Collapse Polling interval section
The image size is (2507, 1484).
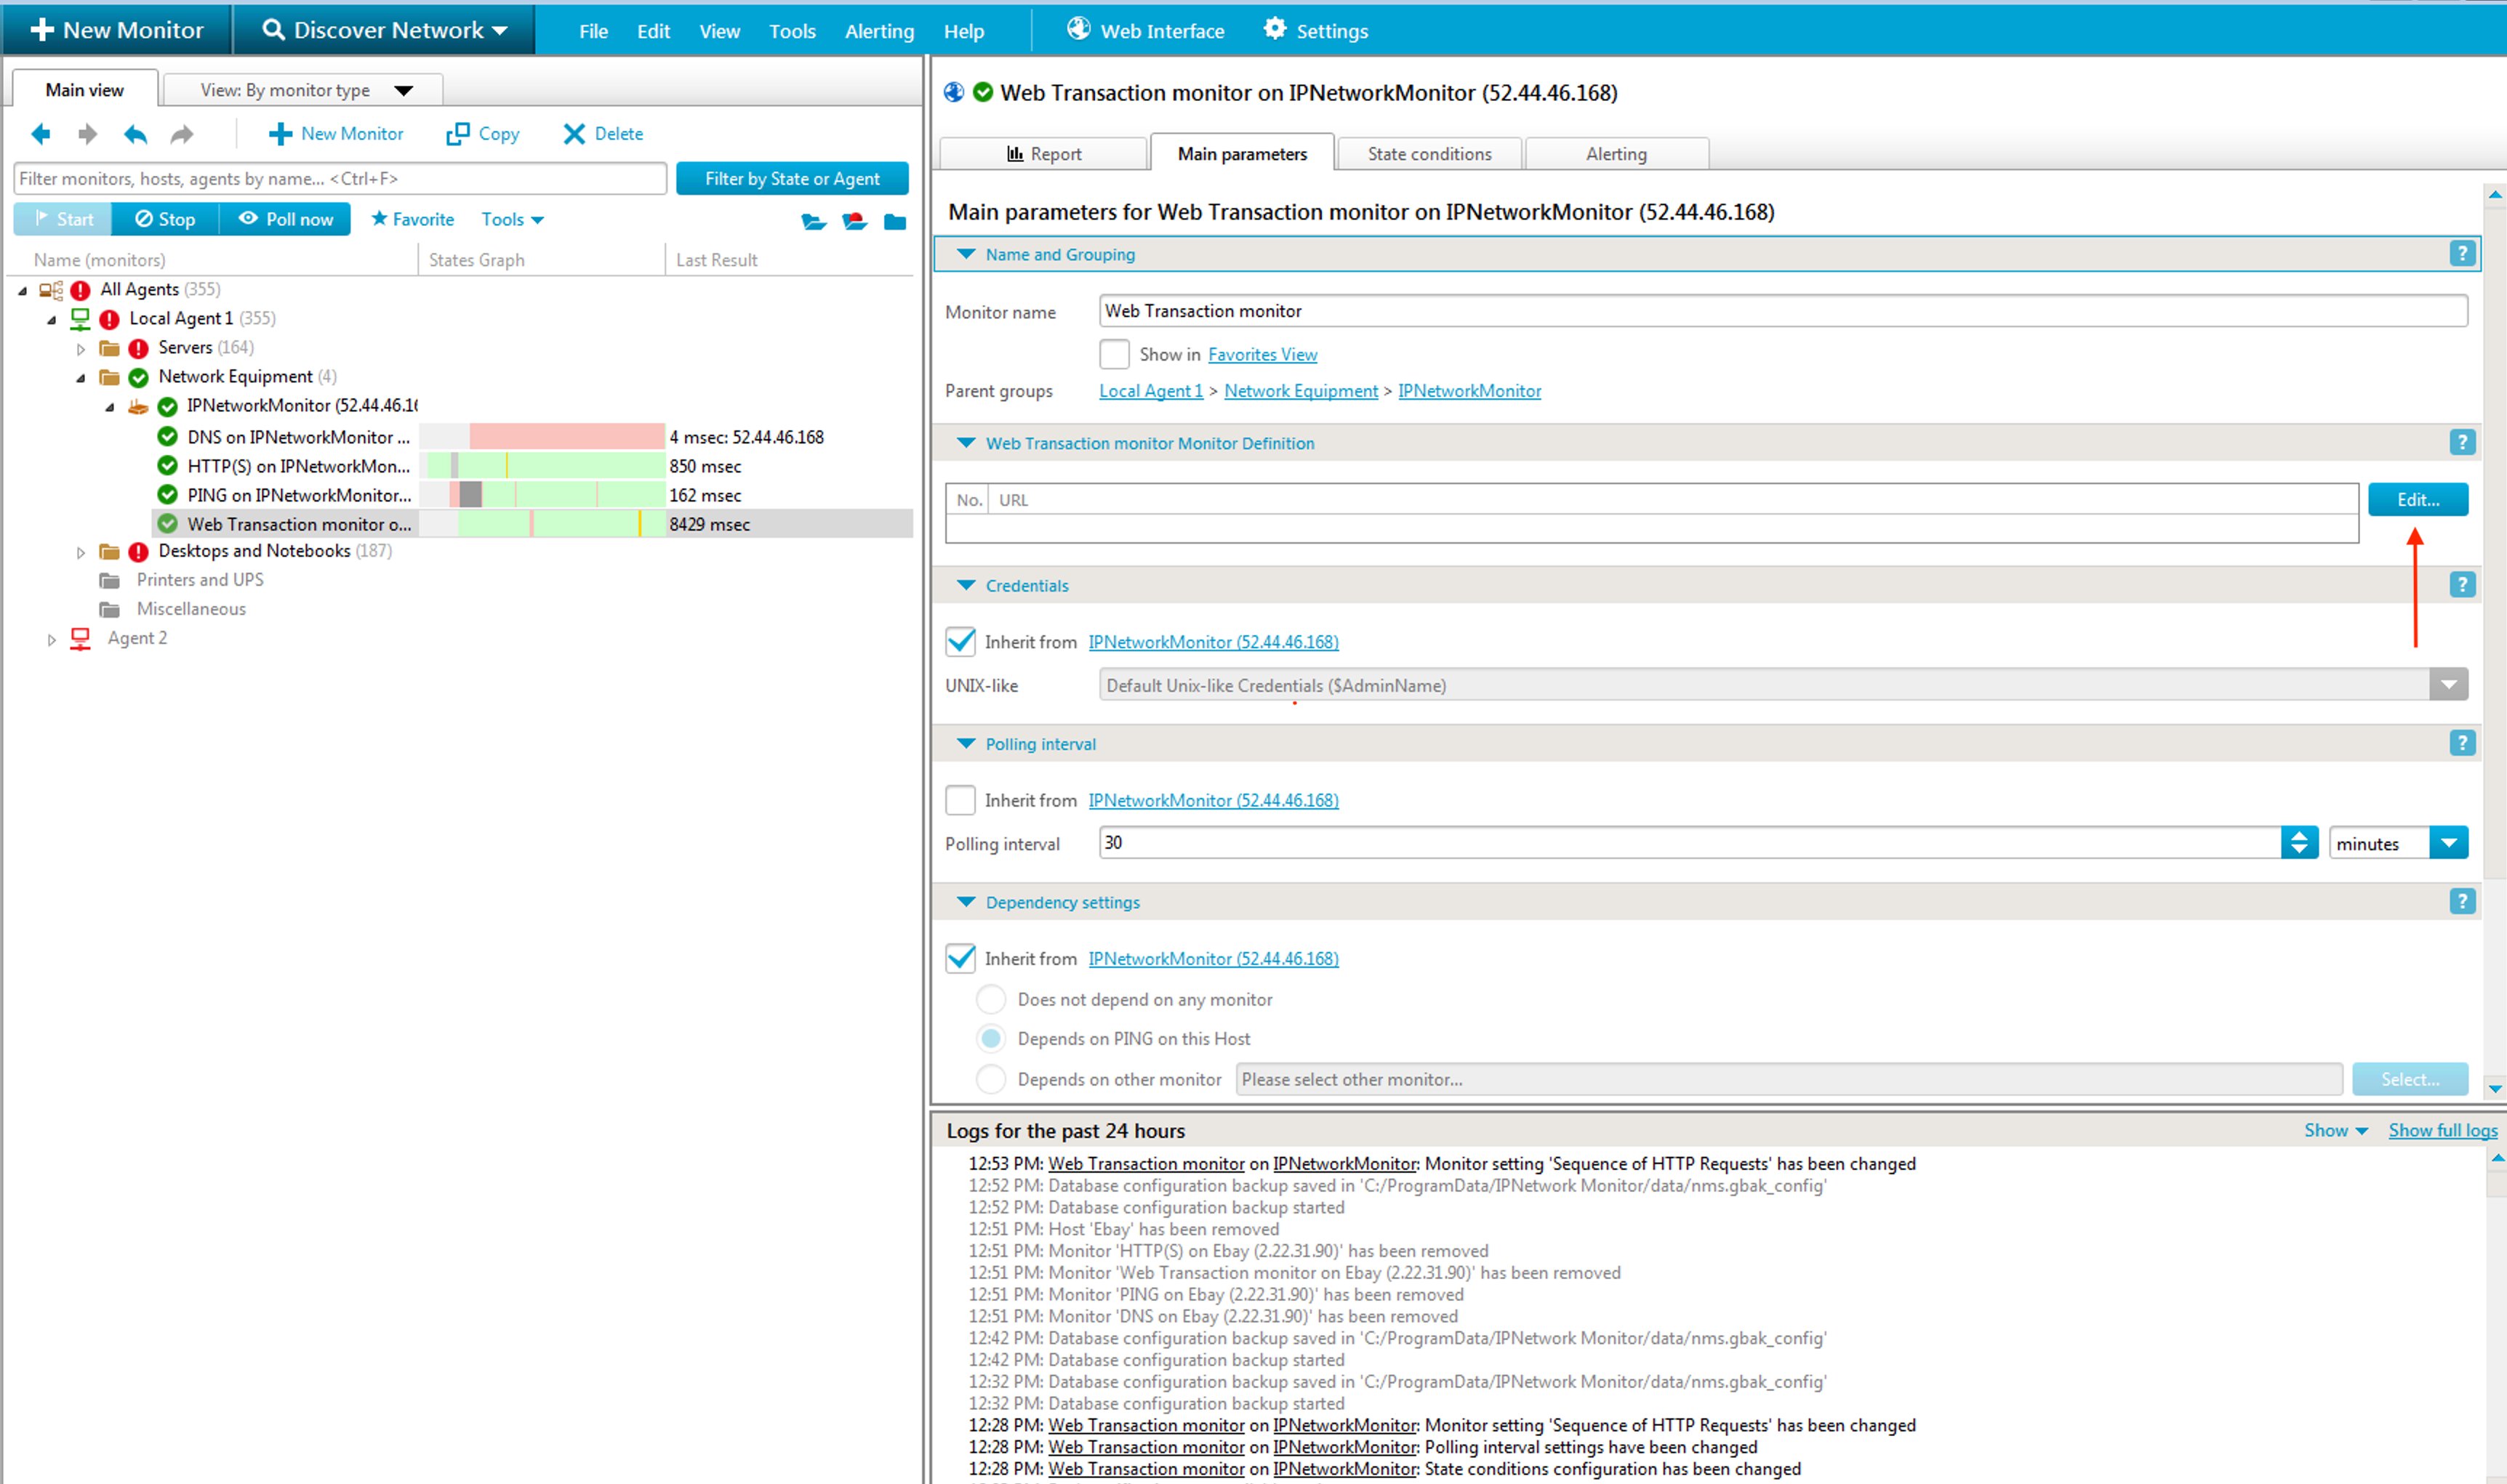[966, 743]
